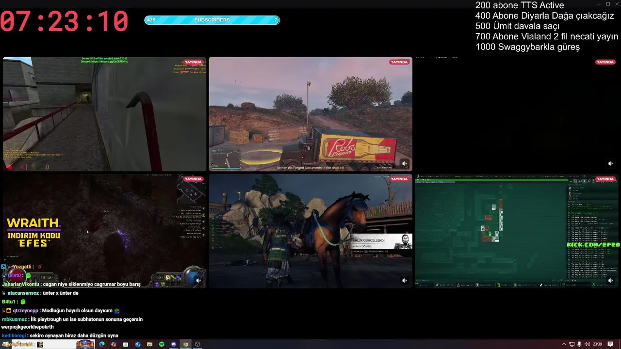Open the Half-Life crowbar stream thumbnail

(104, 114)
